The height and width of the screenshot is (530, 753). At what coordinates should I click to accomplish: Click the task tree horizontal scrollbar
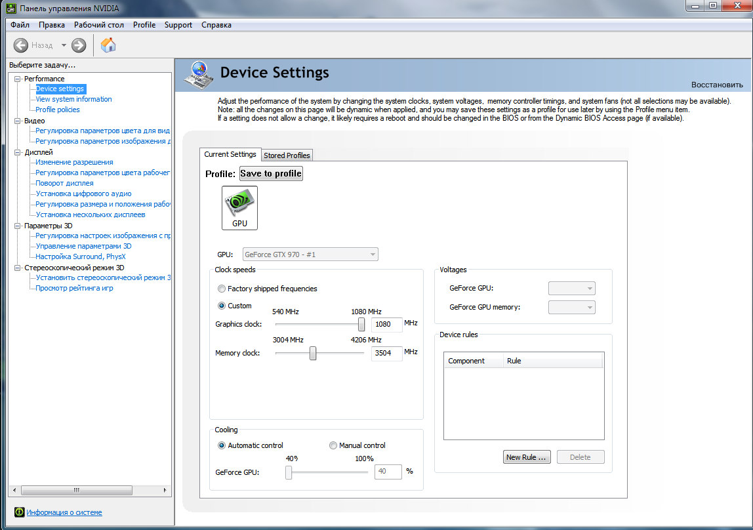(x=77, y=490)
